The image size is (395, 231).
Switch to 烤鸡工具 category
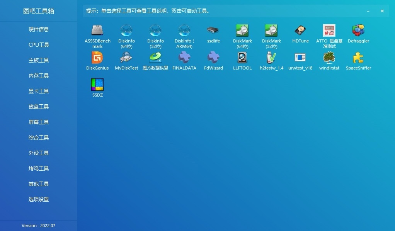coord(39,168)
